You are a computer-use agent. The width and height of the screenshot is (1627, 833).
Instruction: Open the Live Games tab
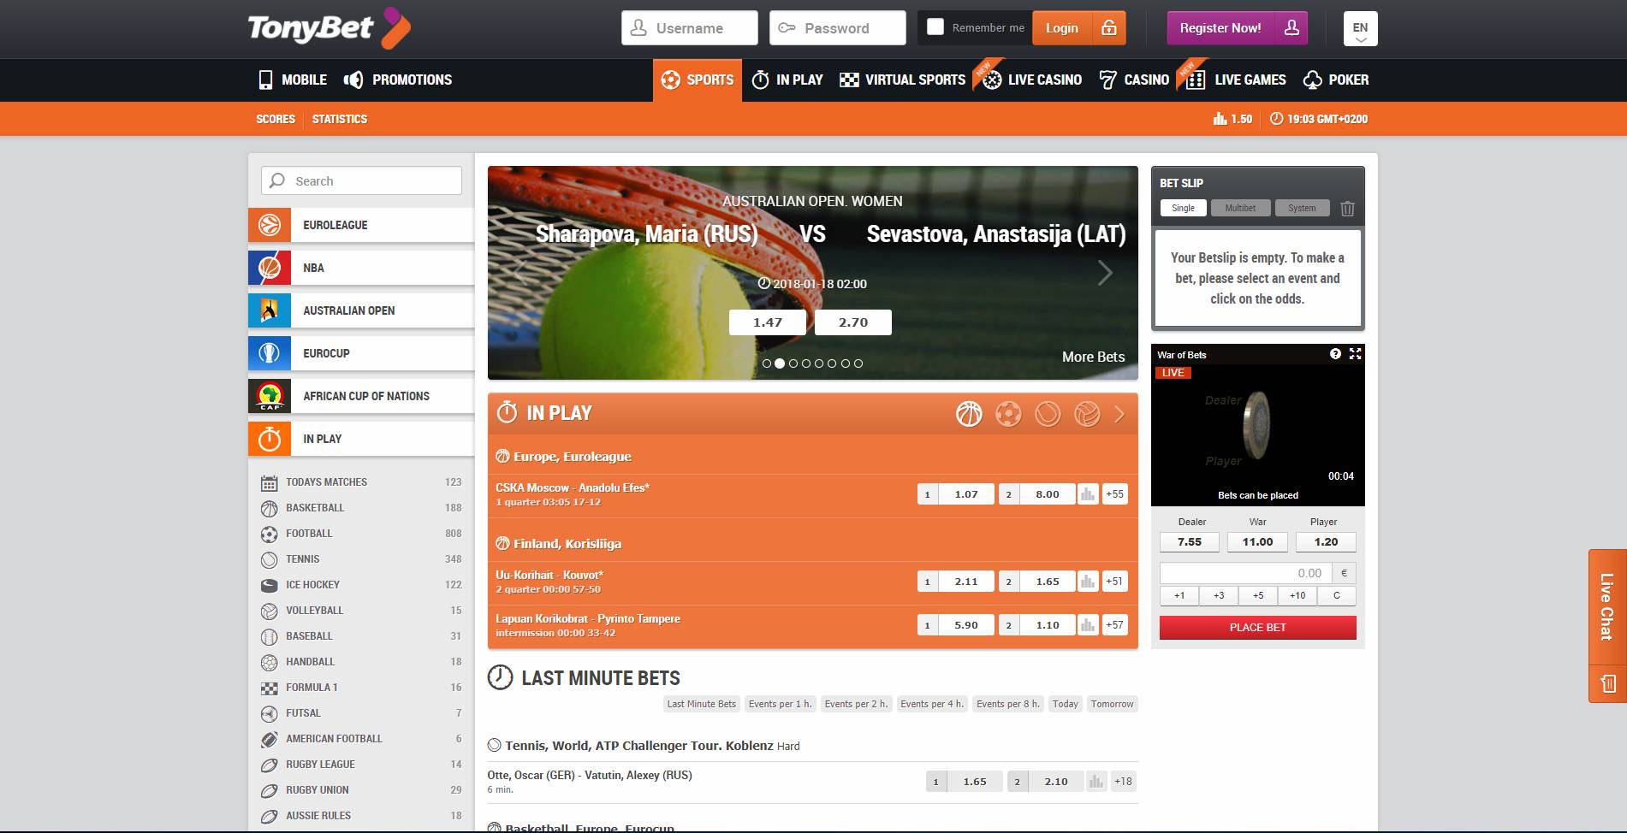point(1236,80)
